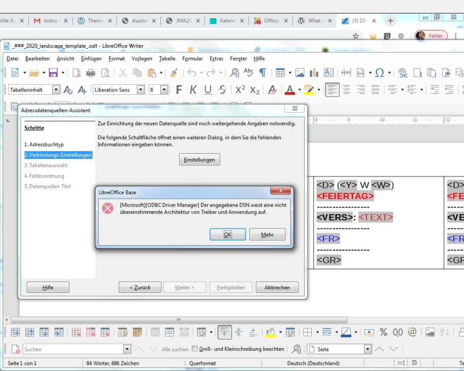The width and height of the screenshot is (464, 371).
Task: Click Center alignment icon
Action: pos(347,90)
